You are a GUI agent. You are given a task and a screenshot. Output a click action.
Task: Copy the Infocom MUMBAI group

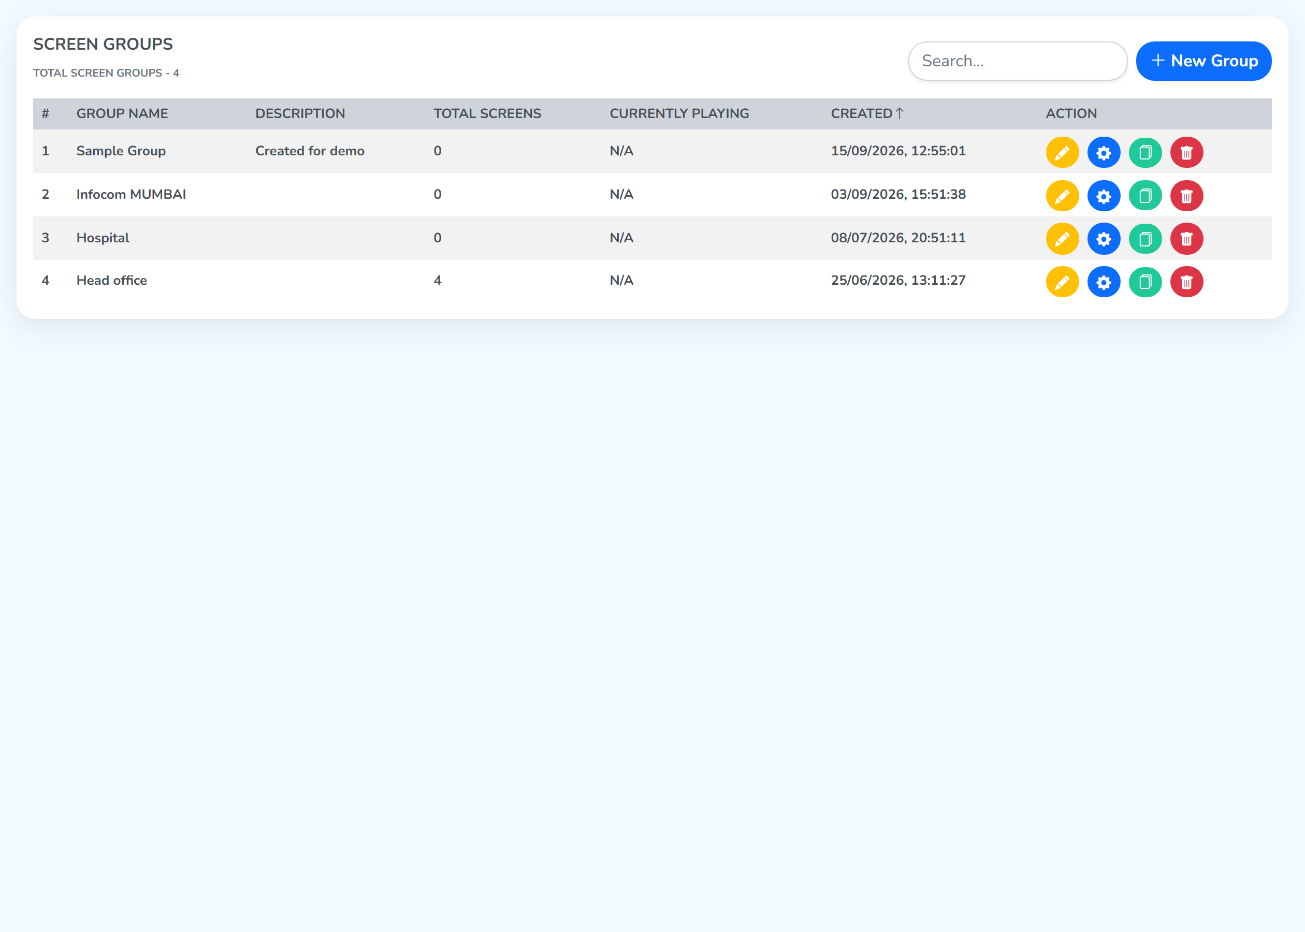tap(1145, 196)
